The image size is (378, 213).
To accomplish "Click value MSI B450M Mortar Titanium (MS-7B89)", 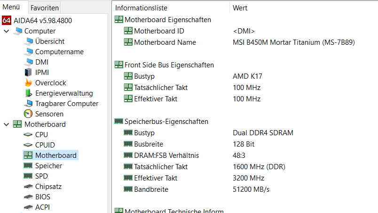I will coord(294,42).
